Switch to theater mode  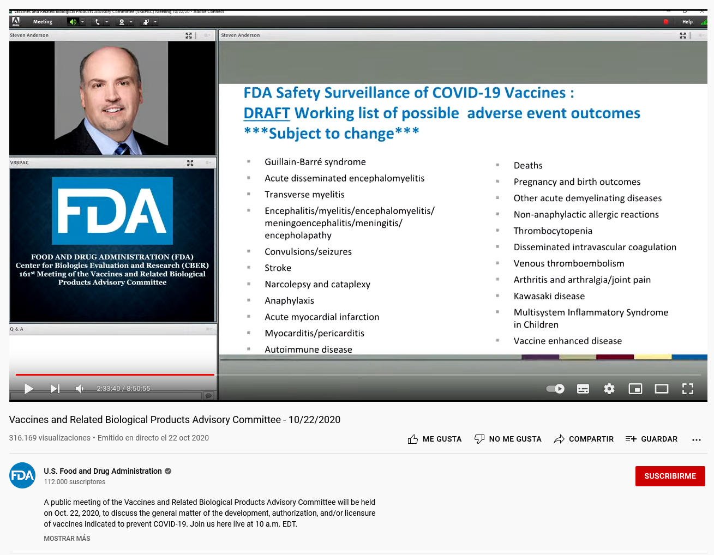(x=661, y=389)
